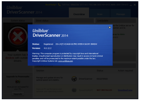Select the registration key text DS-LVQTJ-EJAG8-GX7MC-NYER4-5A34Y-5NNSW
The width and height of the screenshot is (141, 101).
tap(76, 44)
